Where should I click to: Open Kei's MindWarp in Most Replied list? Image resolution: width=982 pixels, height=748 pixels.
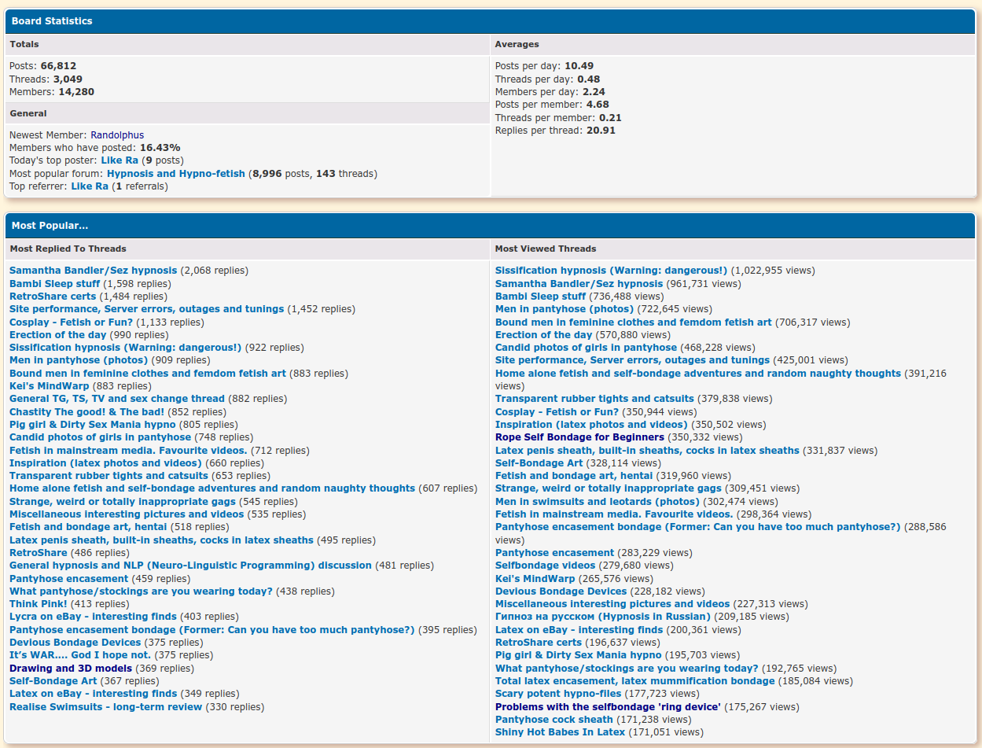point(49,386)
